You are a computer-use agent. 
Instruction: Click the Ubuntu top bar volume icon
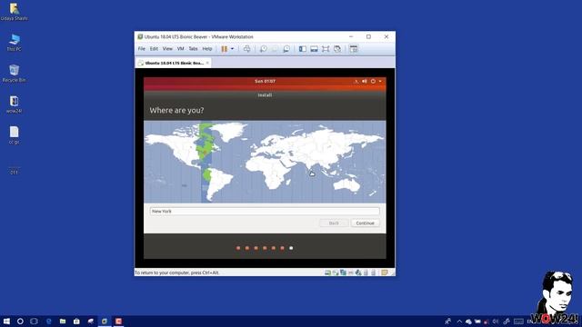click(365, 81)
